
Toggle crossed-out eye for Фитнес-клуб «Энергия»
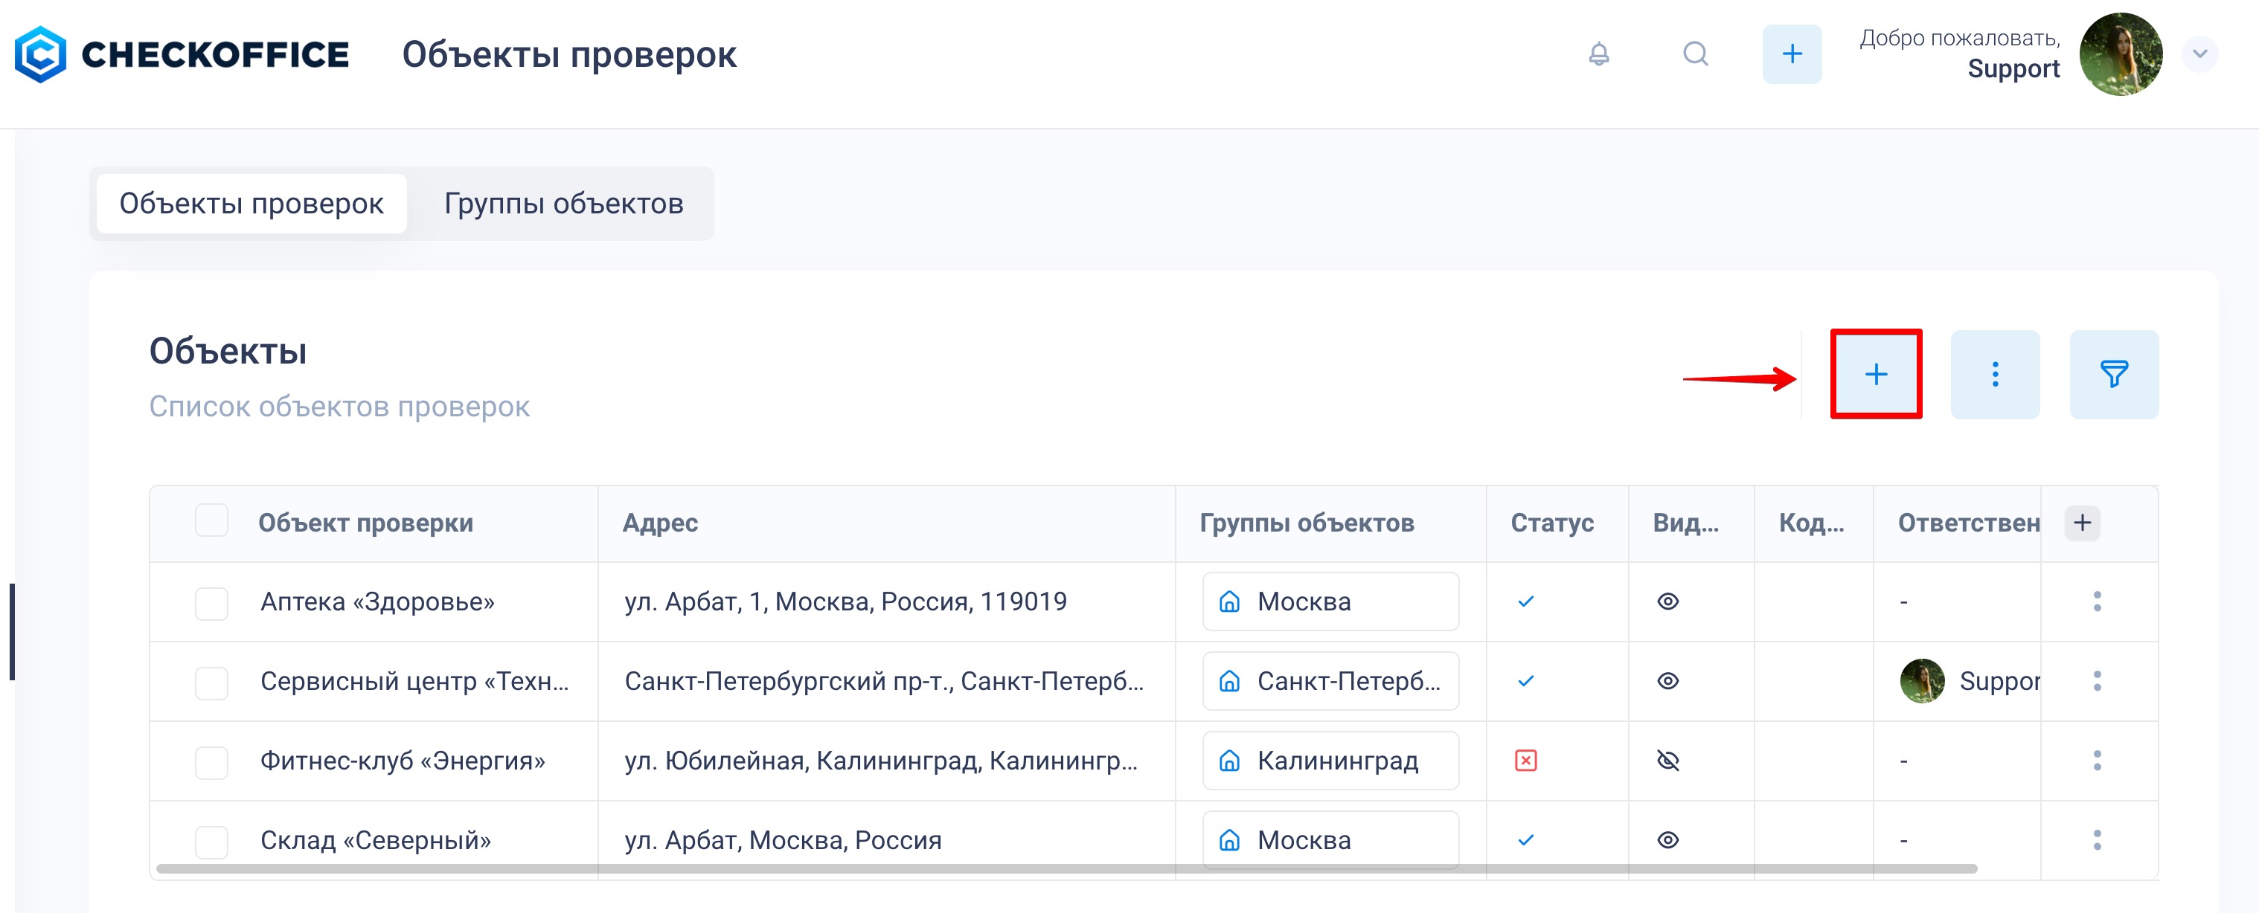point(1667,761)
